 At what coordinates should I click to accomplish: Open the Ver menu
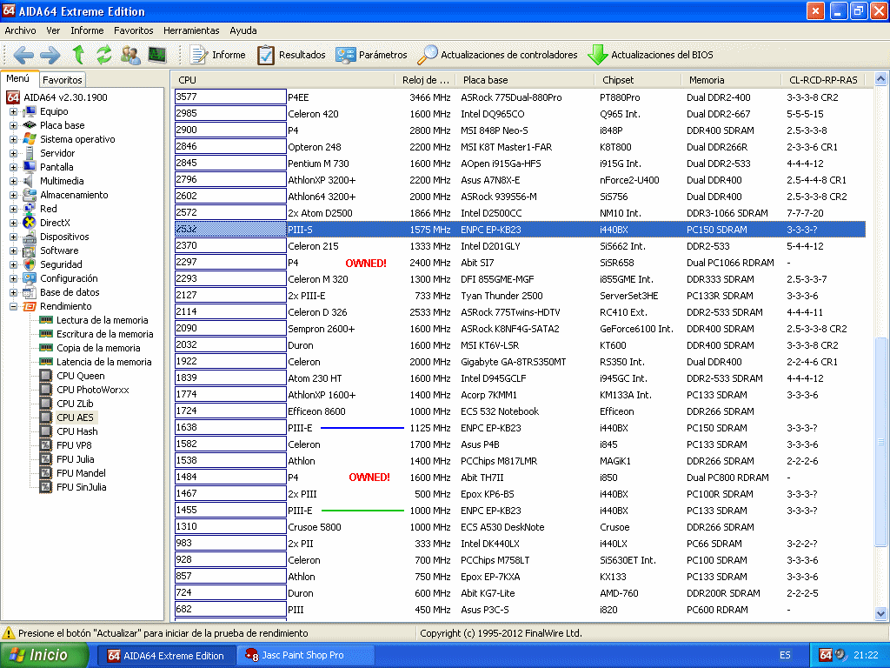coord(53,30)
